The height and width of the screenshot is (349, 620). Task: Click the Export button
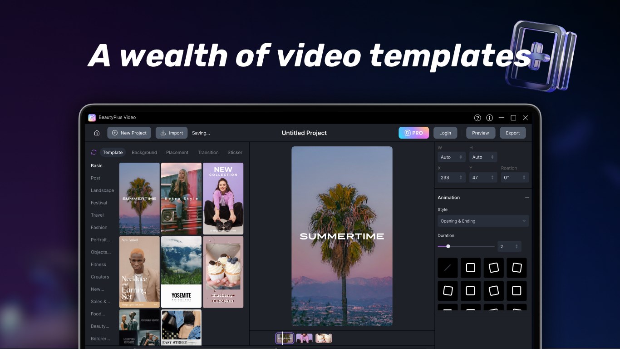coord(513,133)
